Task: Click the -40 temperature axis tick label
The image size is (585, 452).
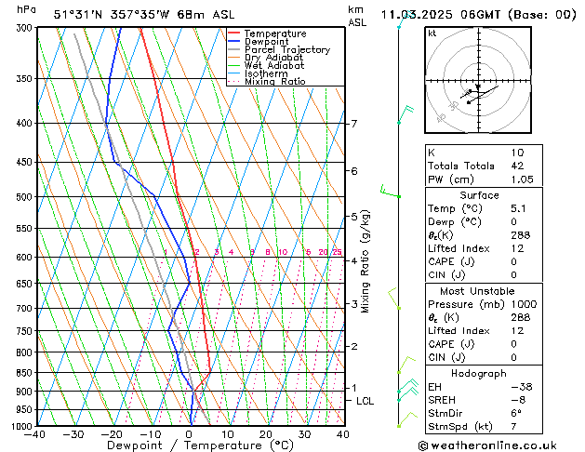Action: (34, 434)
